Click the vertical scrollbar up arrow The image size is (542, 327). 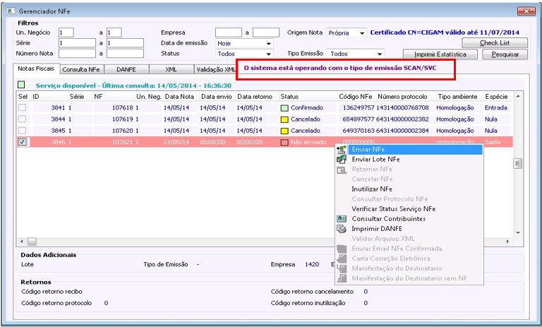tap(518, 96)
